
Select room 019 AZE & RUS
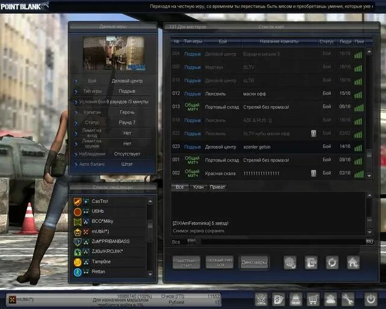pos(267,120)
